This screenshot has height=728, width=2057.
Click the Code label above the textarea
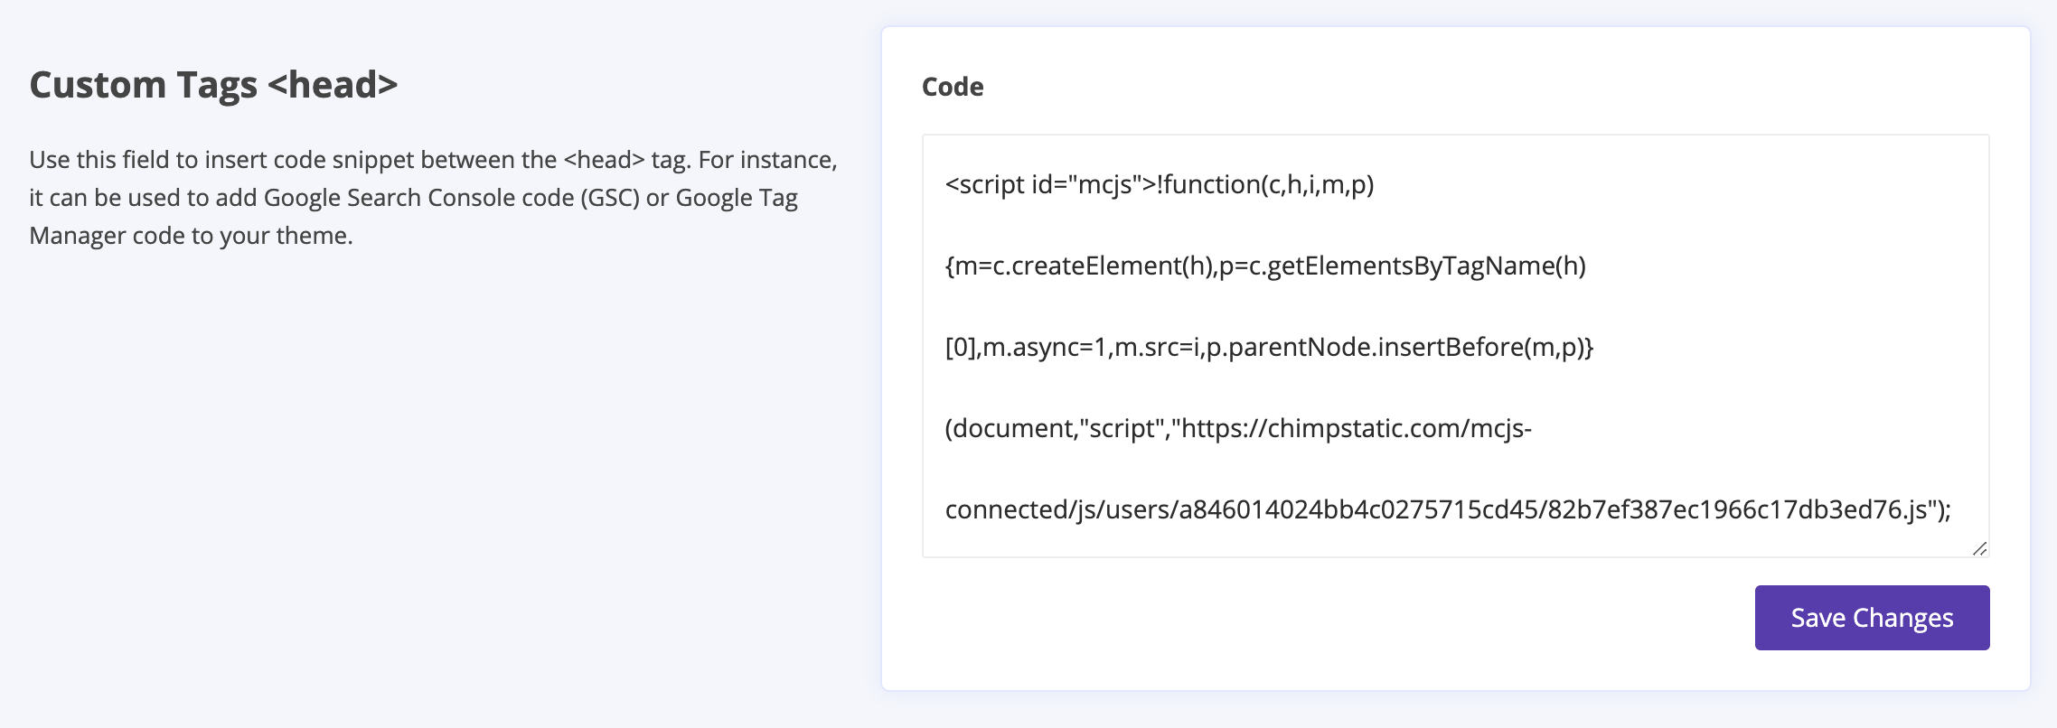pyautogui.click(x=953, y=87)
